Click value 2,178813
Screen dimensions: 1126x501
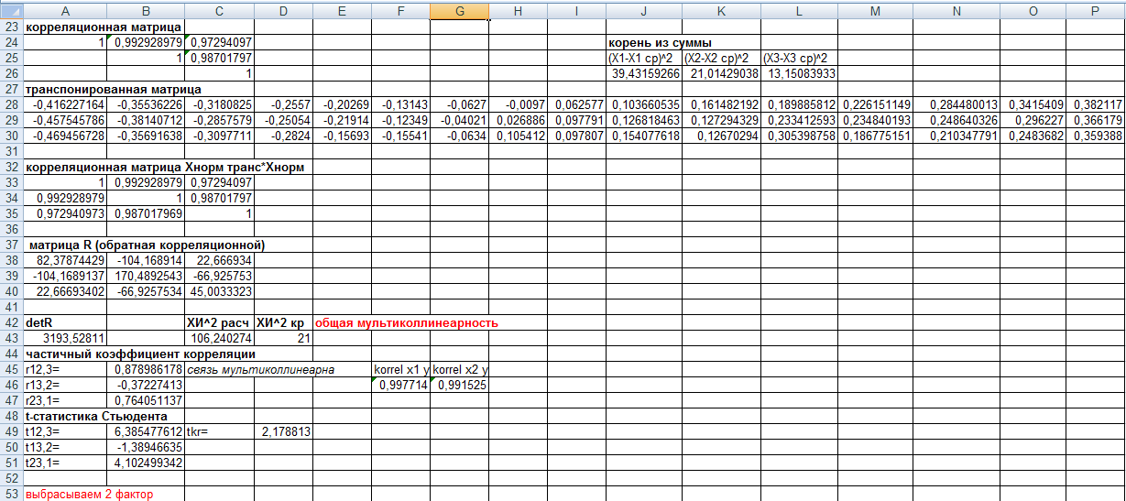pyautogui.click(x=284, y=432)
